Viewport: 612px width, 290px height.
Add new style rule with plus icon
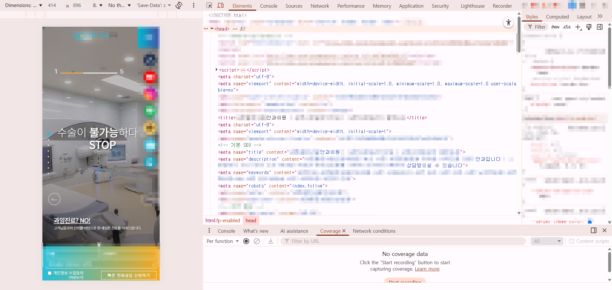point(578,27)
